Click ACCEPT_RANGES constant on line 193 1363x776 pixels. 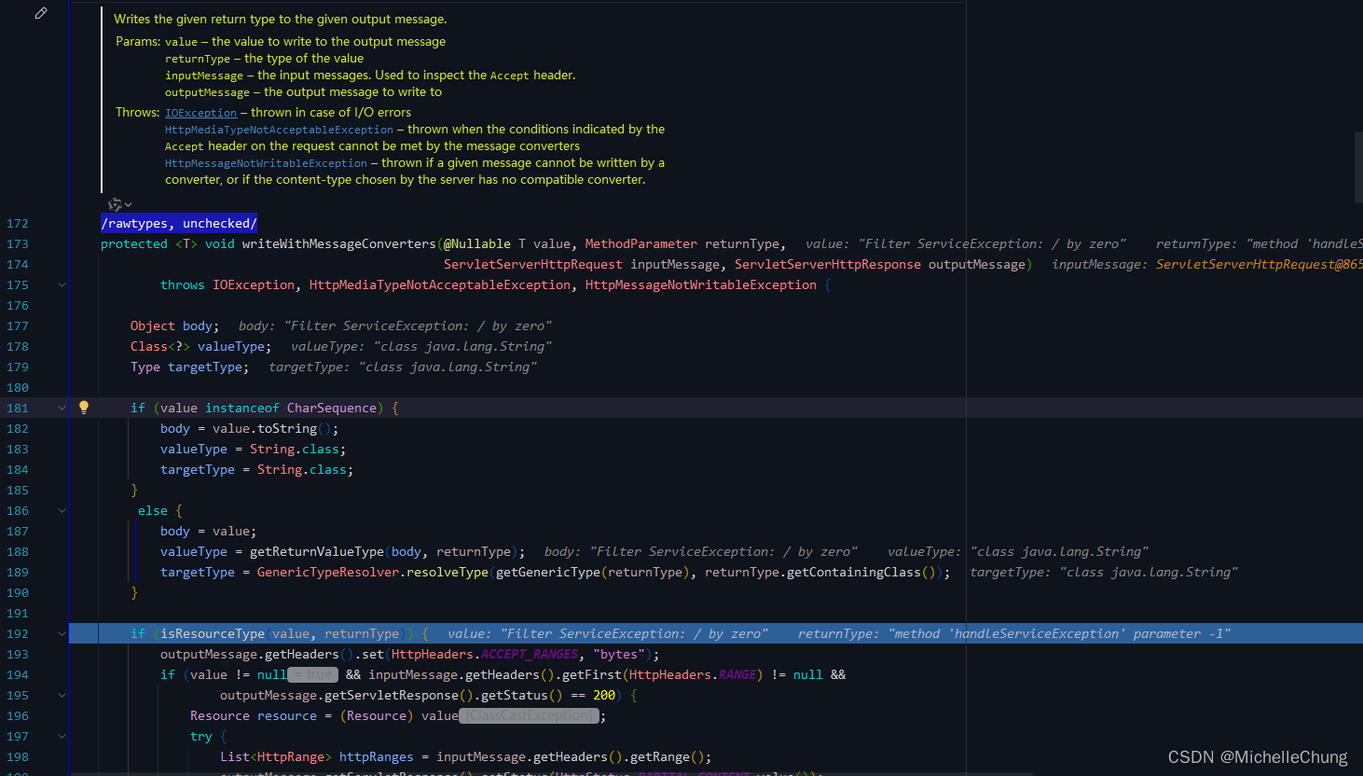pyautogui.click(x=530, y=654)
